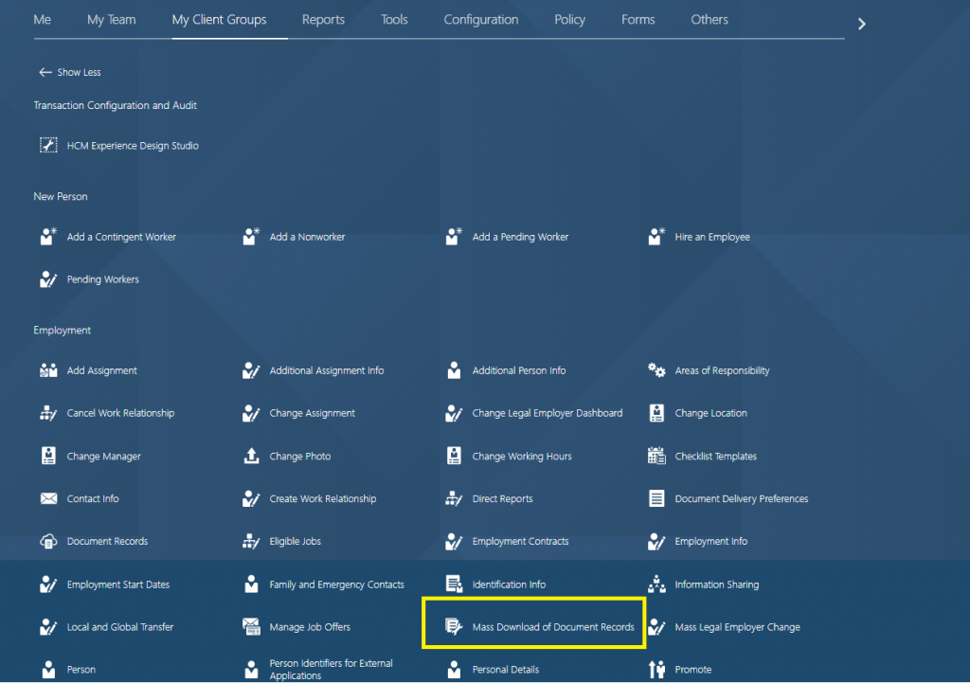Viewport: 970px width, 683px height.
Task: Click the Employment Contracts icon
Action: pos(454,541)
